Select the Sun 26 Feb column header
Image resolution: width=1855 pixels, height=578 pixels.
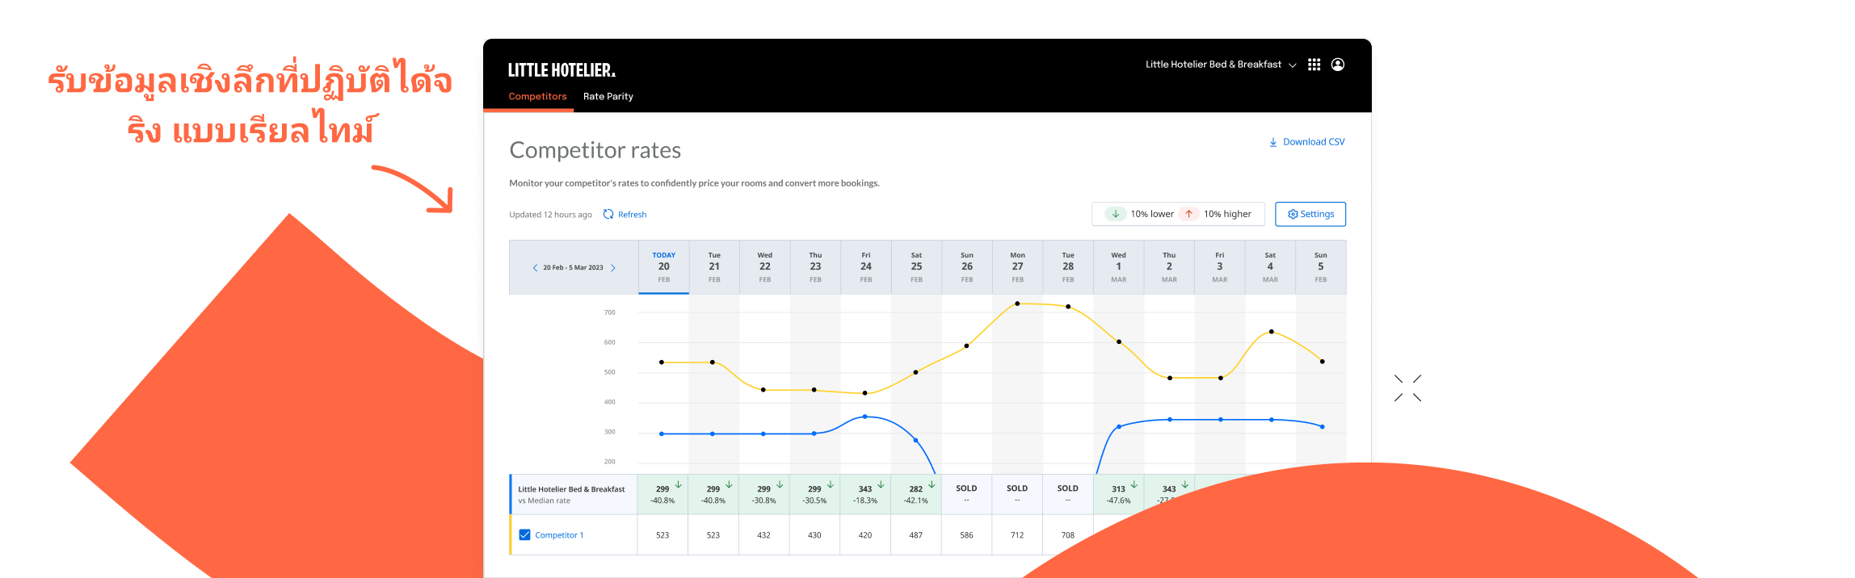point(967,267)
